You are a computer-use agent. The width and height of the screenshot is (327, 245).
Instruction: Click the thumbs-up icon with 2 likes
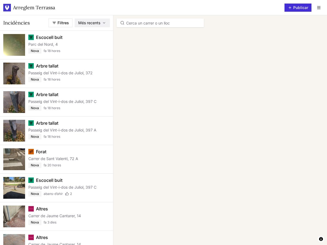point(67,194)
